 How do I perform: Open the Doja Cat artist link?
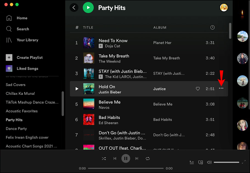pyautogui.click(x=113, y=46)
